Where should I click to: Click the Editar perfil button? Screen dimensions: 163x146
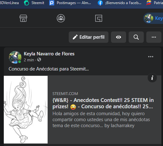[x=89, y=37]
